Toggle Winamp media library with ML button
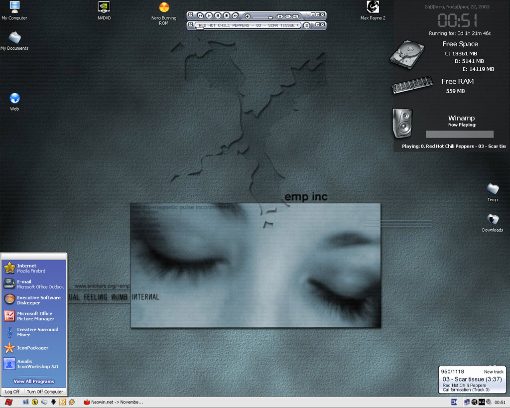 click(x=295, y=16)
